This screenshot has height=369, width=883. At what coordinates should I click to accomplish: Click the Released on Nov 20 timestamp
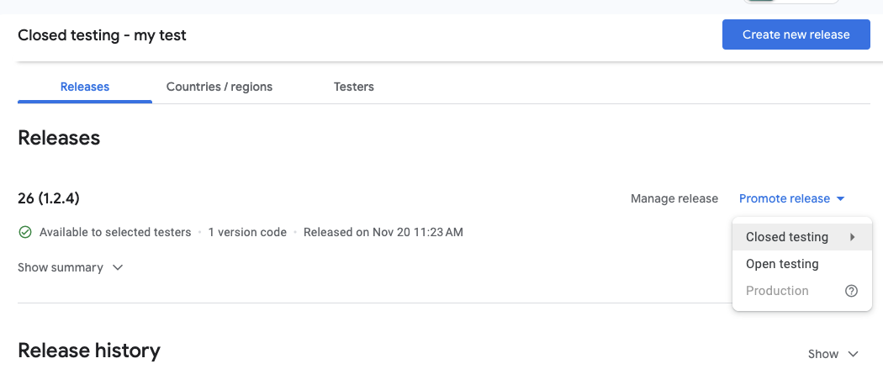383,232
